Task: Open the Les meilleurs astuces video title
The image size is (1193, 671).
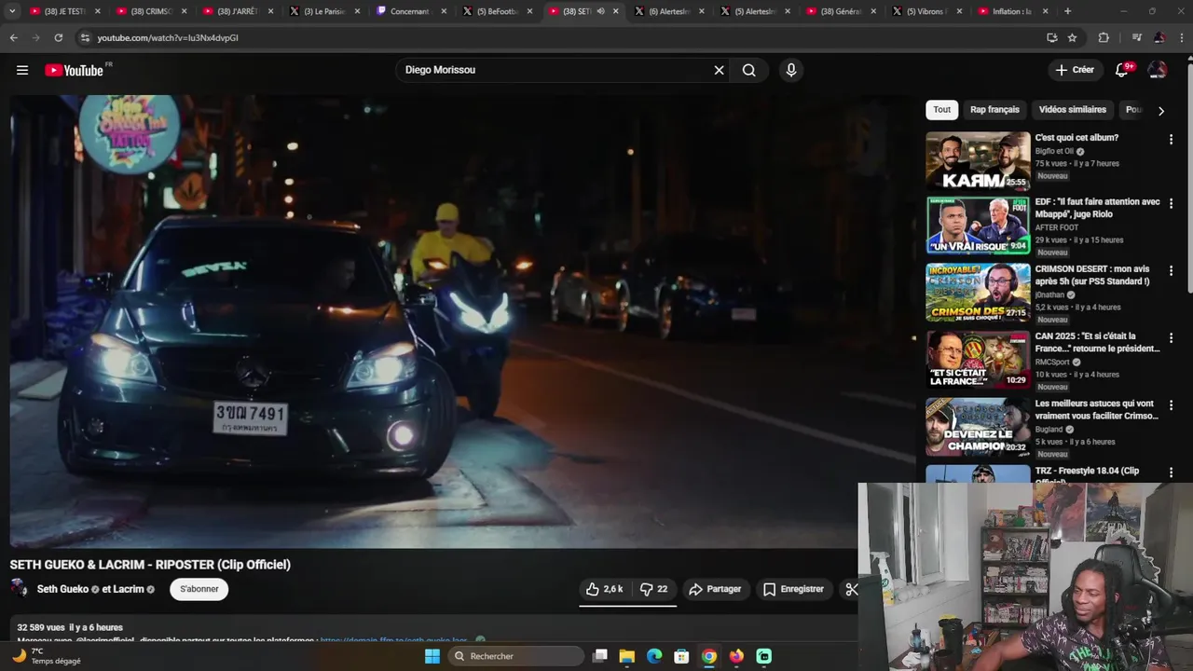Action: pos(1096,410)
